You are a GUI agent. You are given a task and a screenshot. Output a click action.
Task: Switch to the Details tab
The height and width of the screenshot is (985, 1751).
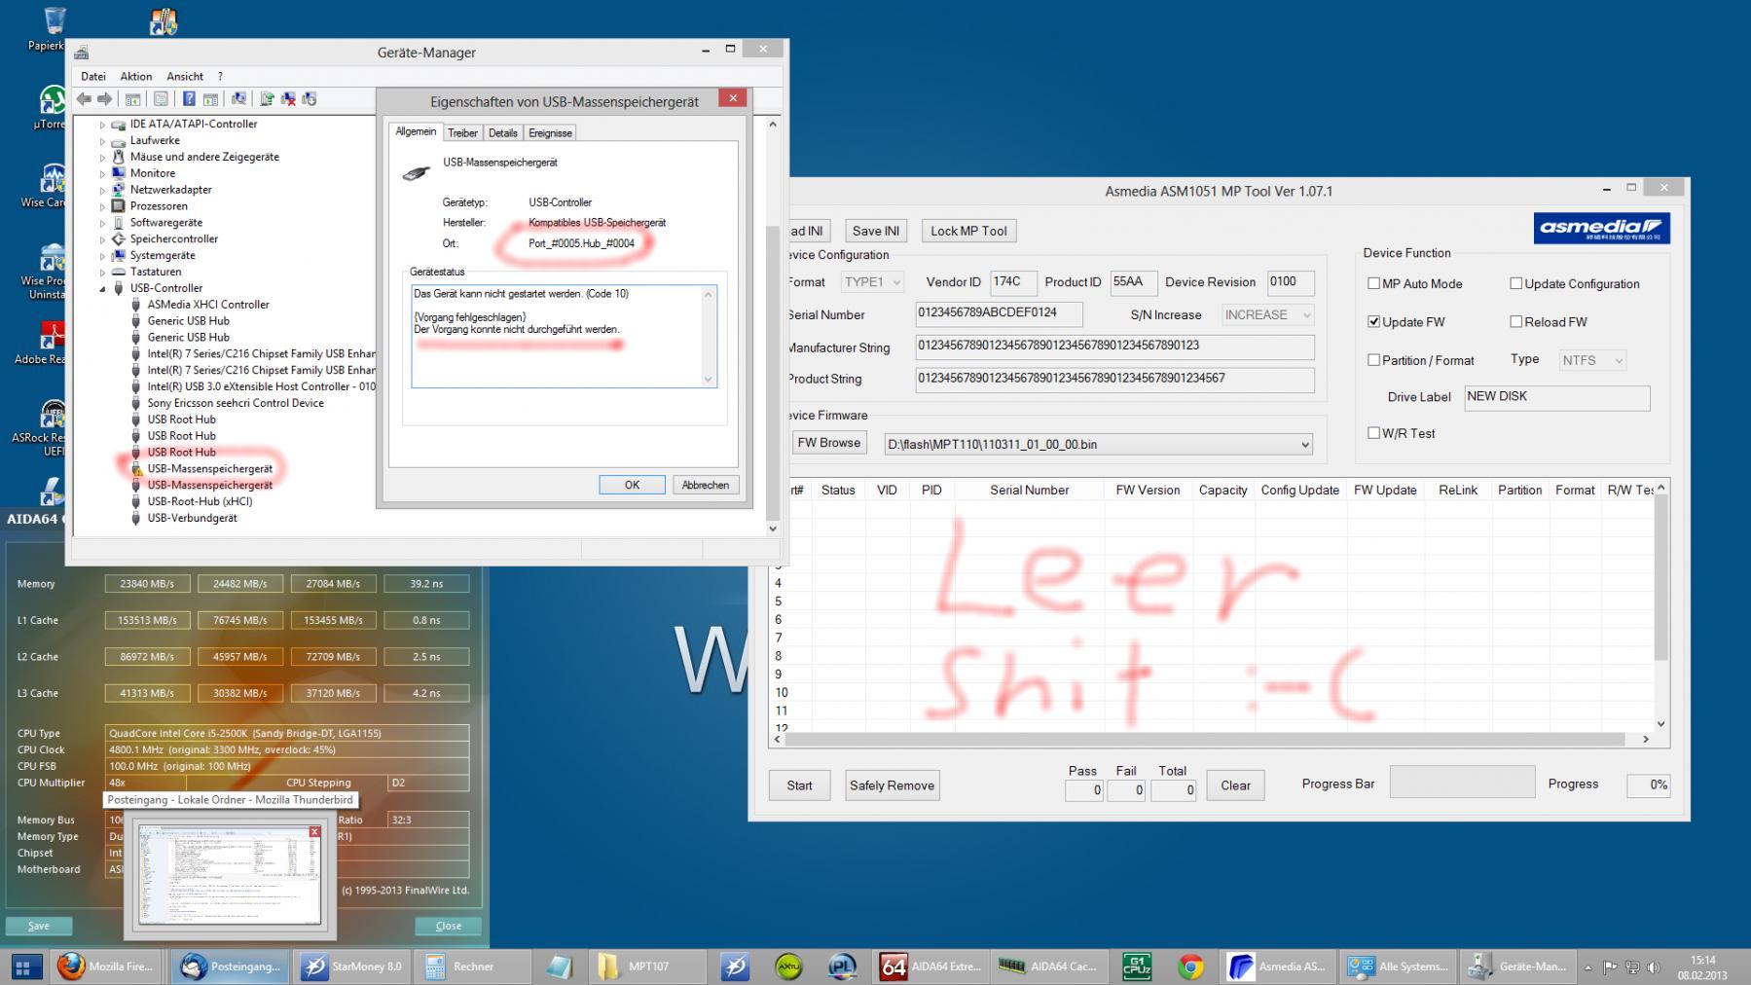pos(503,133)
